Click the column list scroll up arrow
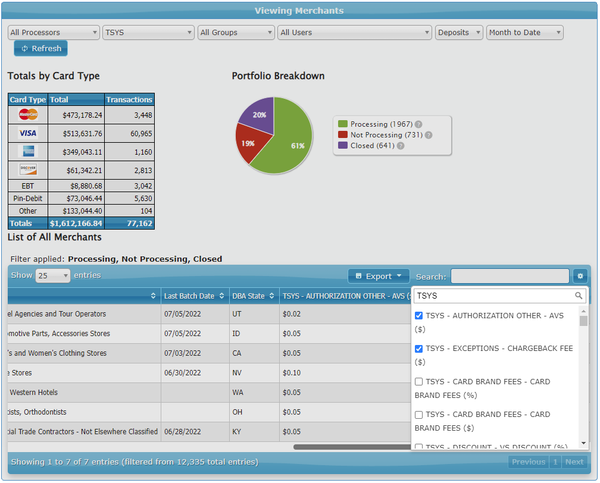The image size is (600, 483). point(583,311)
